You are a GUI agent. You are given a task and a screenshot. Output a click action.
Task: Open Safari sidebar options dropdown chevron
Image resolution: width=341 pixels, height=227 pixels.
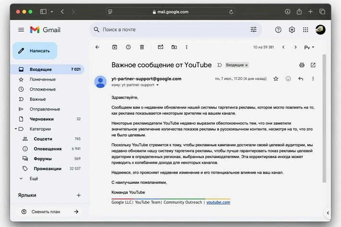(52, 11)
